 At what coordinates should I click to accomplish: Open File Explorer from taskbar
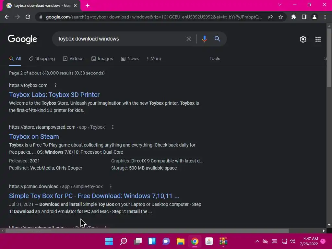pos(180,241)
